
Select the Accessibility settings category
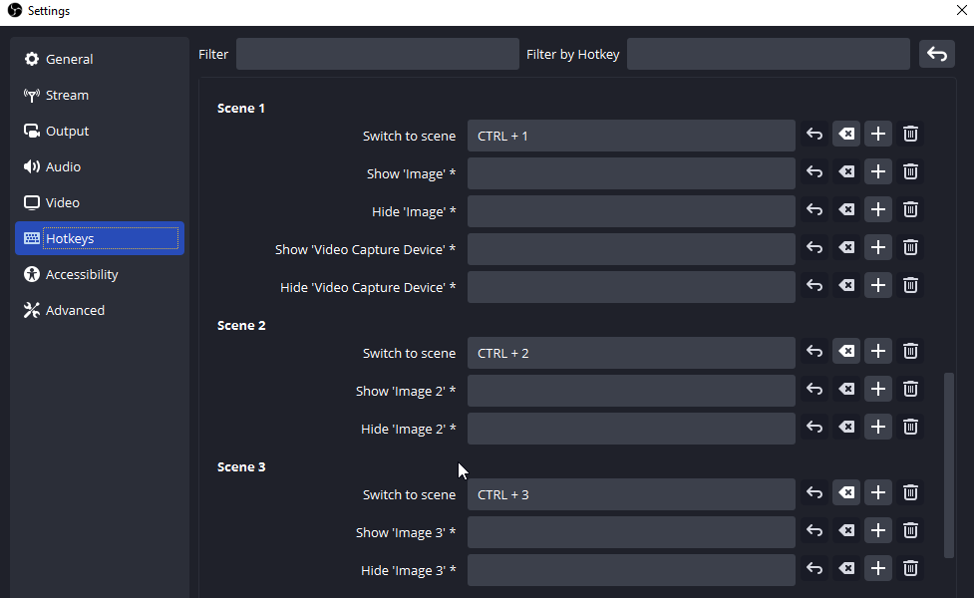81,275
